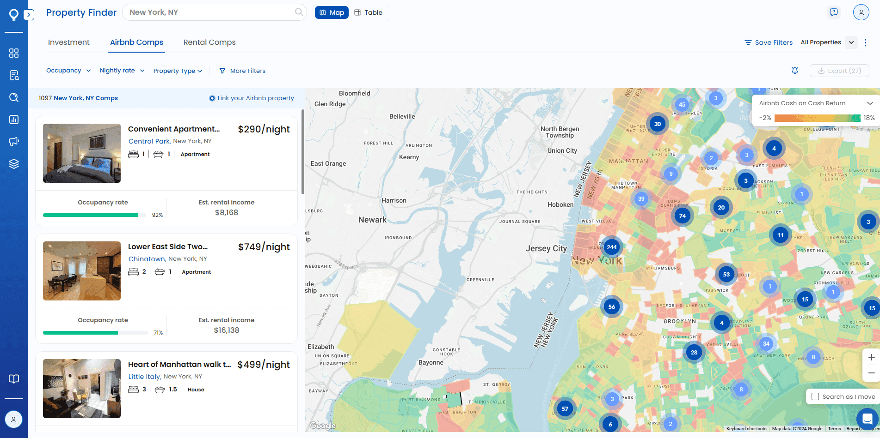Go to the Investment tab

[69, 42]
